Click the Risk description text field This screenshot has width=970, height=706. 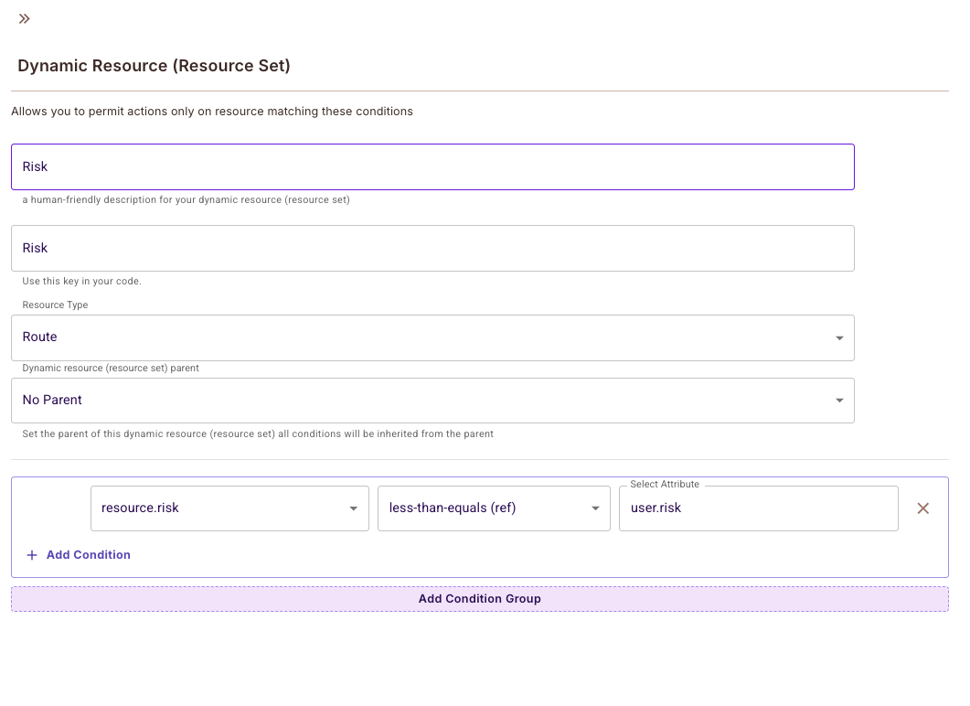pos(432,166)
